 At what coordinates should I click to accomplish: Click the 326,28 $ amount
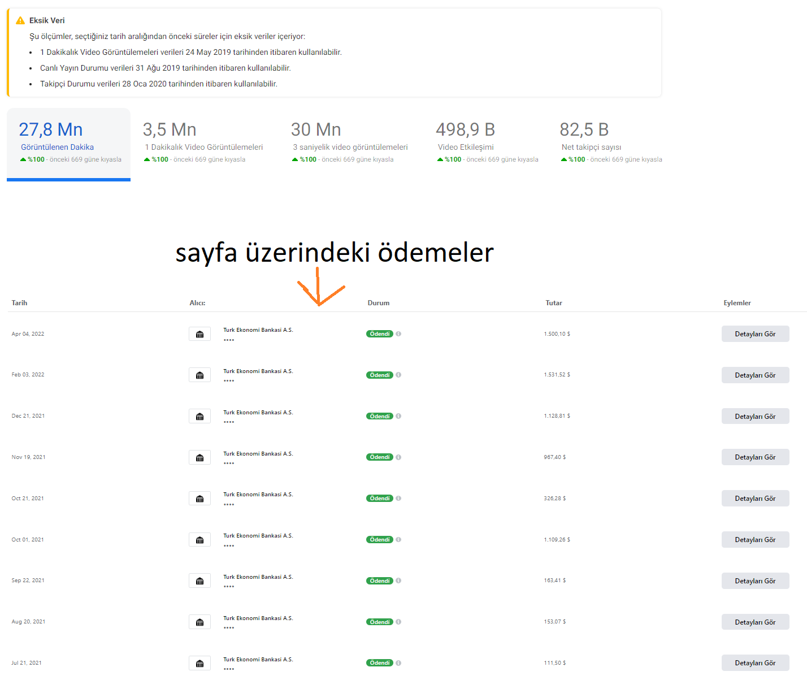click(555, 499)
